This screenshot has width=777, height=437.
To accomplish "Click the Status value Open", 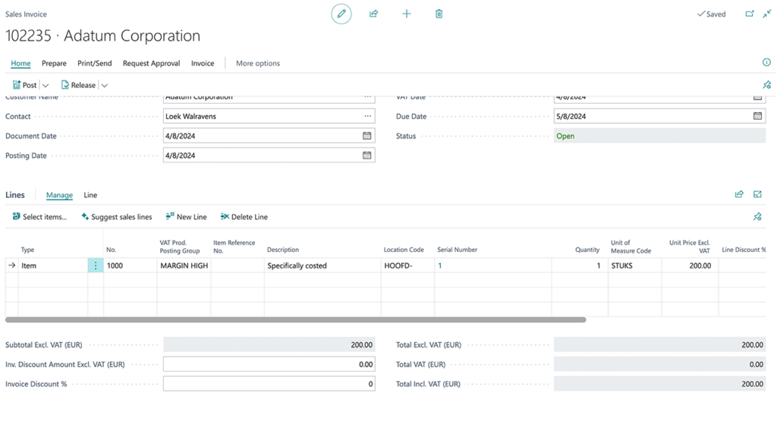I will pos(565,137).
